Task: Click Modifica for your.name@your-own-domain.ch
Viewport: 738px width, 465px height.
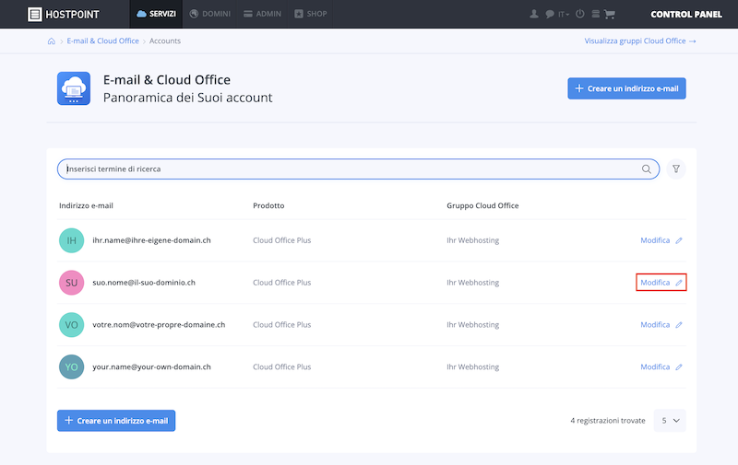Action: pyautogui.click(x=655, y=367)
